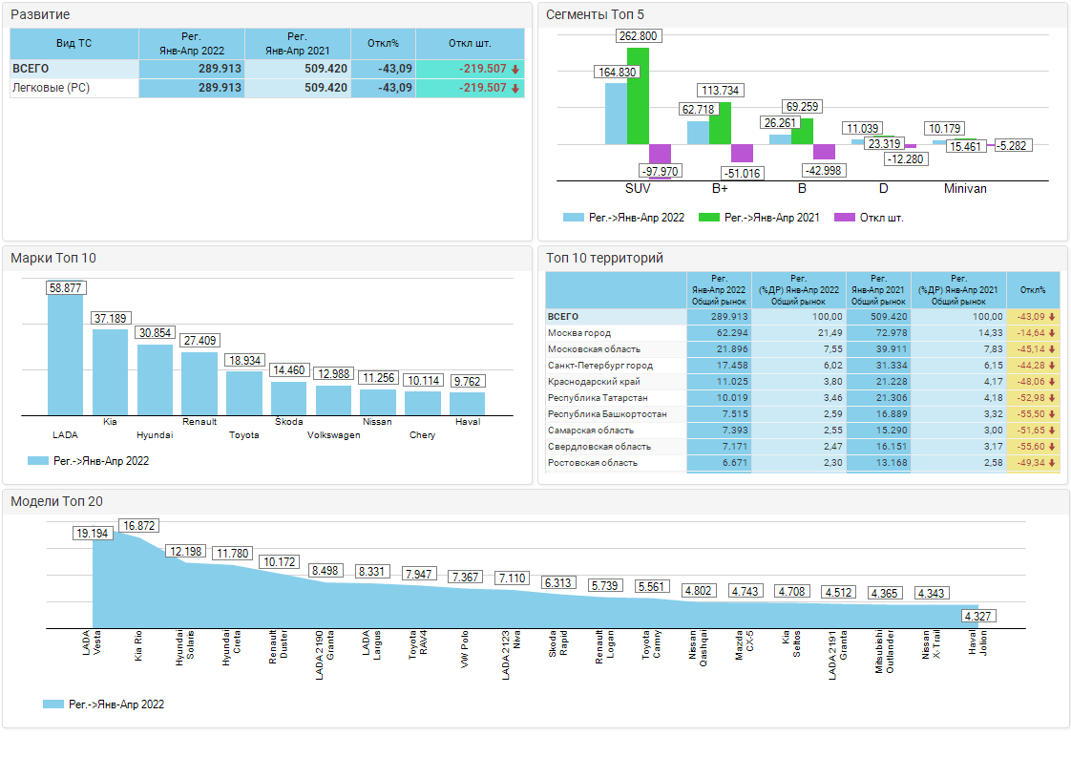The width and height of the screenshot is (1071, 757).
Task: Click the red down arrow in ВСЕГО row of Развитие
Action: tap(515, 69)
